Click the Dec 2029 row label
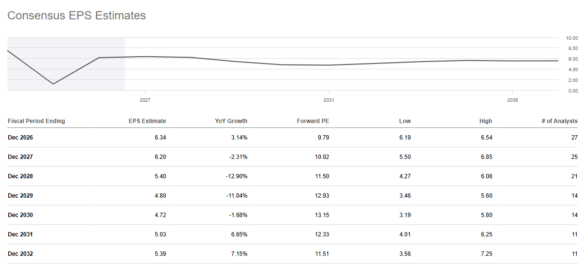 click(20, 196)
